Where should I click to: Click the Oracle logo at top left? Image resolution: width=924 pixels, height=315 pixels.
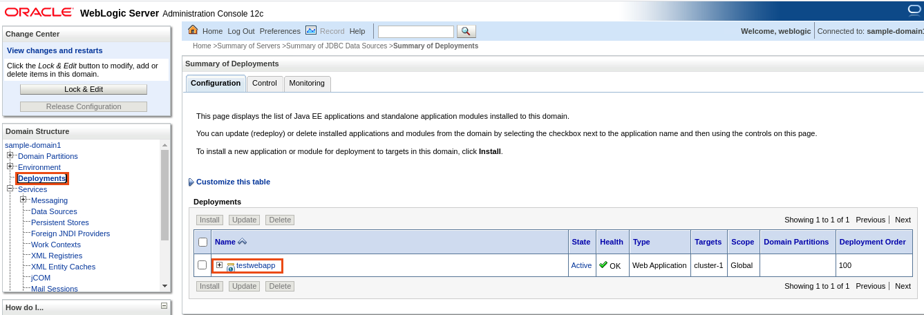point(39,12)
